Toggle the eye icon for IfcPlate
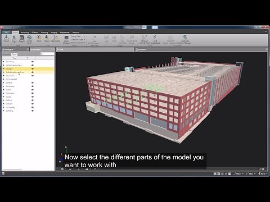 click(x=33, y=82)
